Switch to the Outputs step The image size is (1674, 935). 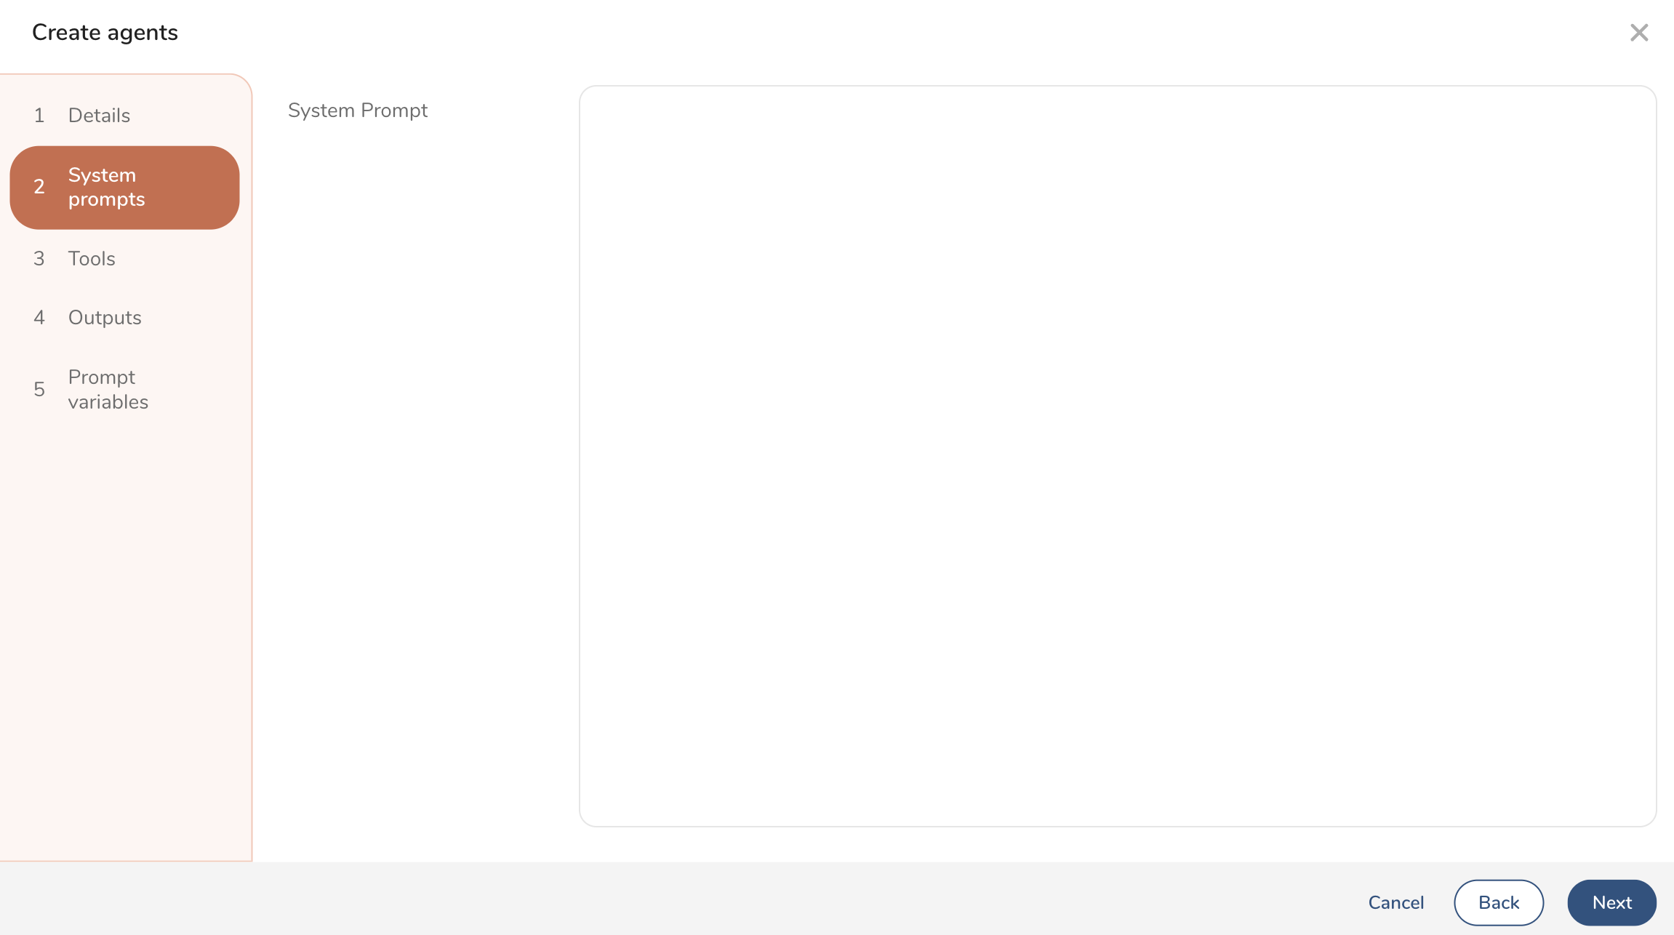coord(105,318)
